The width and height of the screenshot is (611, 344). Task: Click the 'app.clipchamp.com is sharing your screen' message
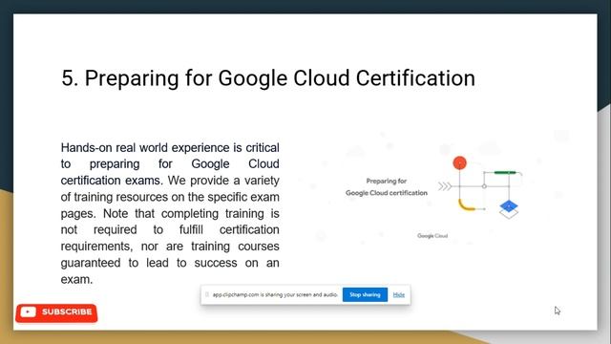[275, 294]
